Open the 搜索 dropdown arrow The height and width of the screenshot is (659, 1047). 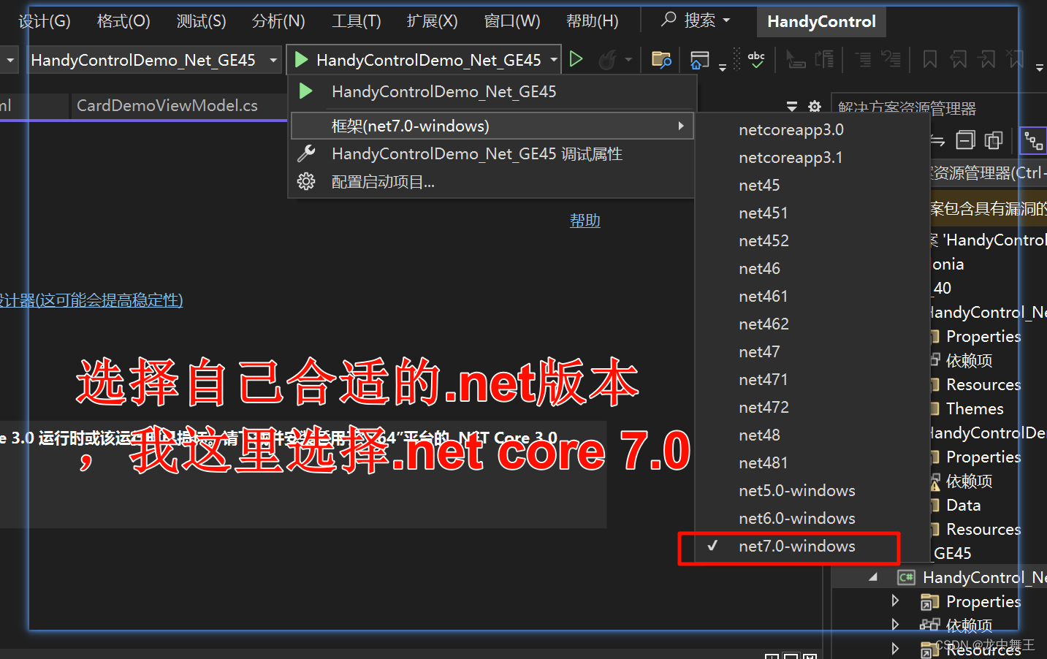pos(726,20)
